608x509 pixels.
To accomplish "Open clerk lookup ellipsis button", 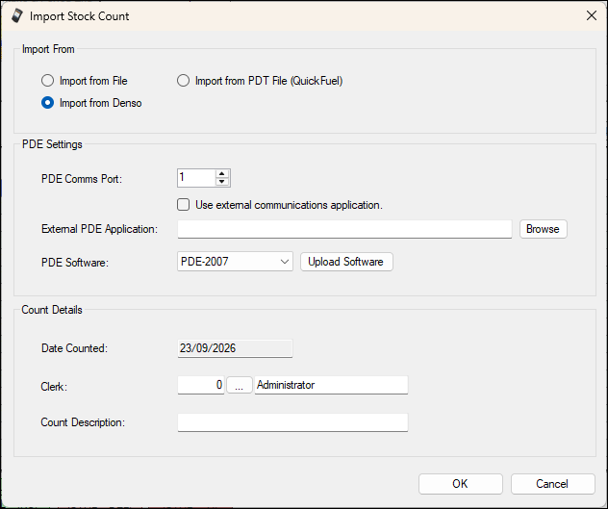I will 240,385.
